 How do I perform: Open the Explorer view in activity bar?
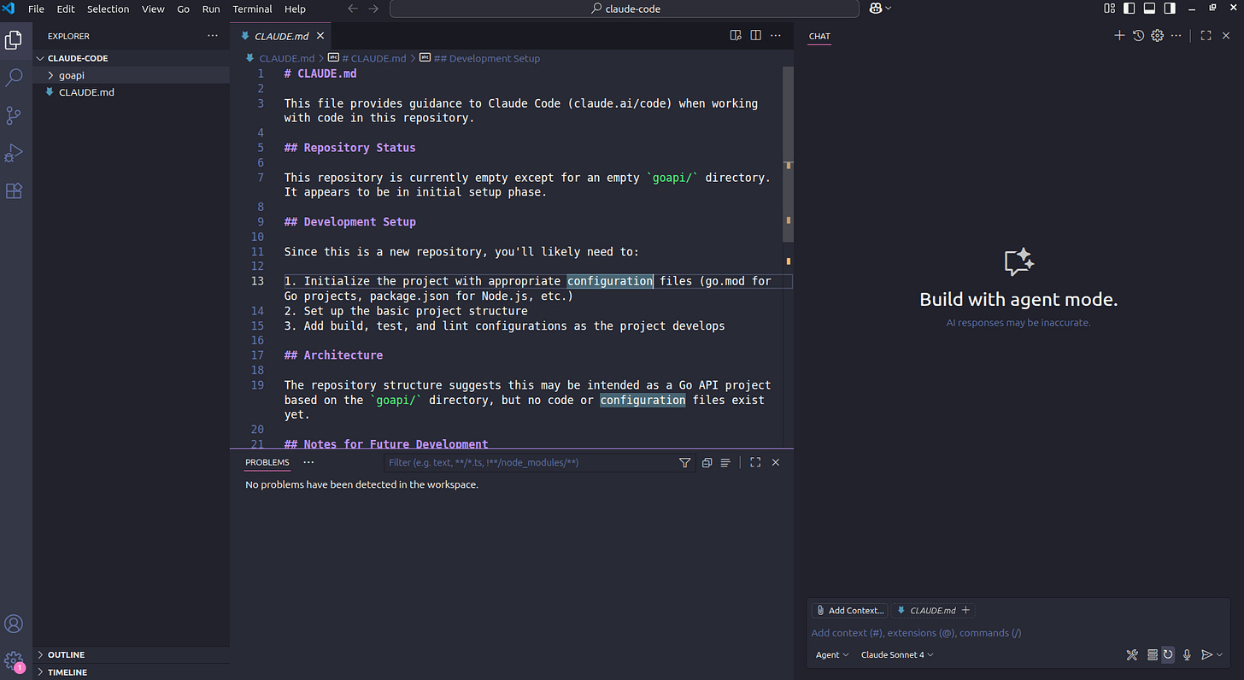(x=14, y=39)
